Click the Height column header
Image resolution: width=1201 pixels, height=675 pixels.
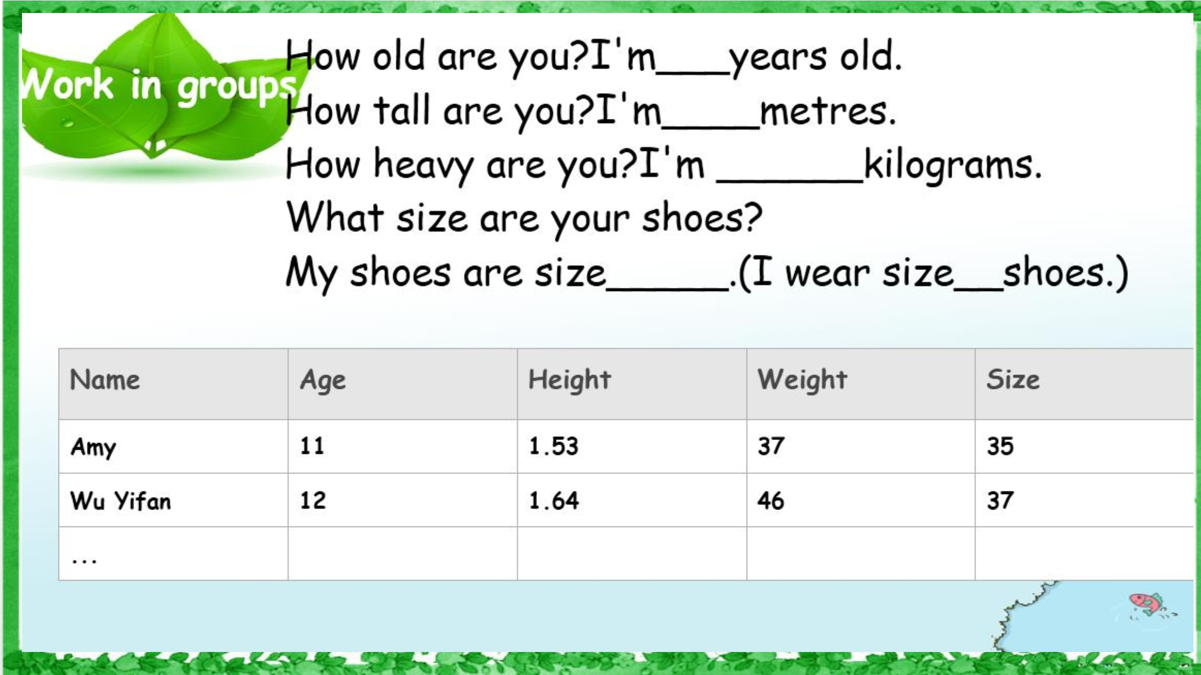point(632,384)
